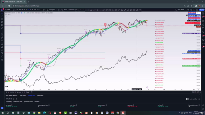Viewport: 205px width, 115px height.
Task: Select the Genel Bakış sub-tab
Action: coord(9,102)
